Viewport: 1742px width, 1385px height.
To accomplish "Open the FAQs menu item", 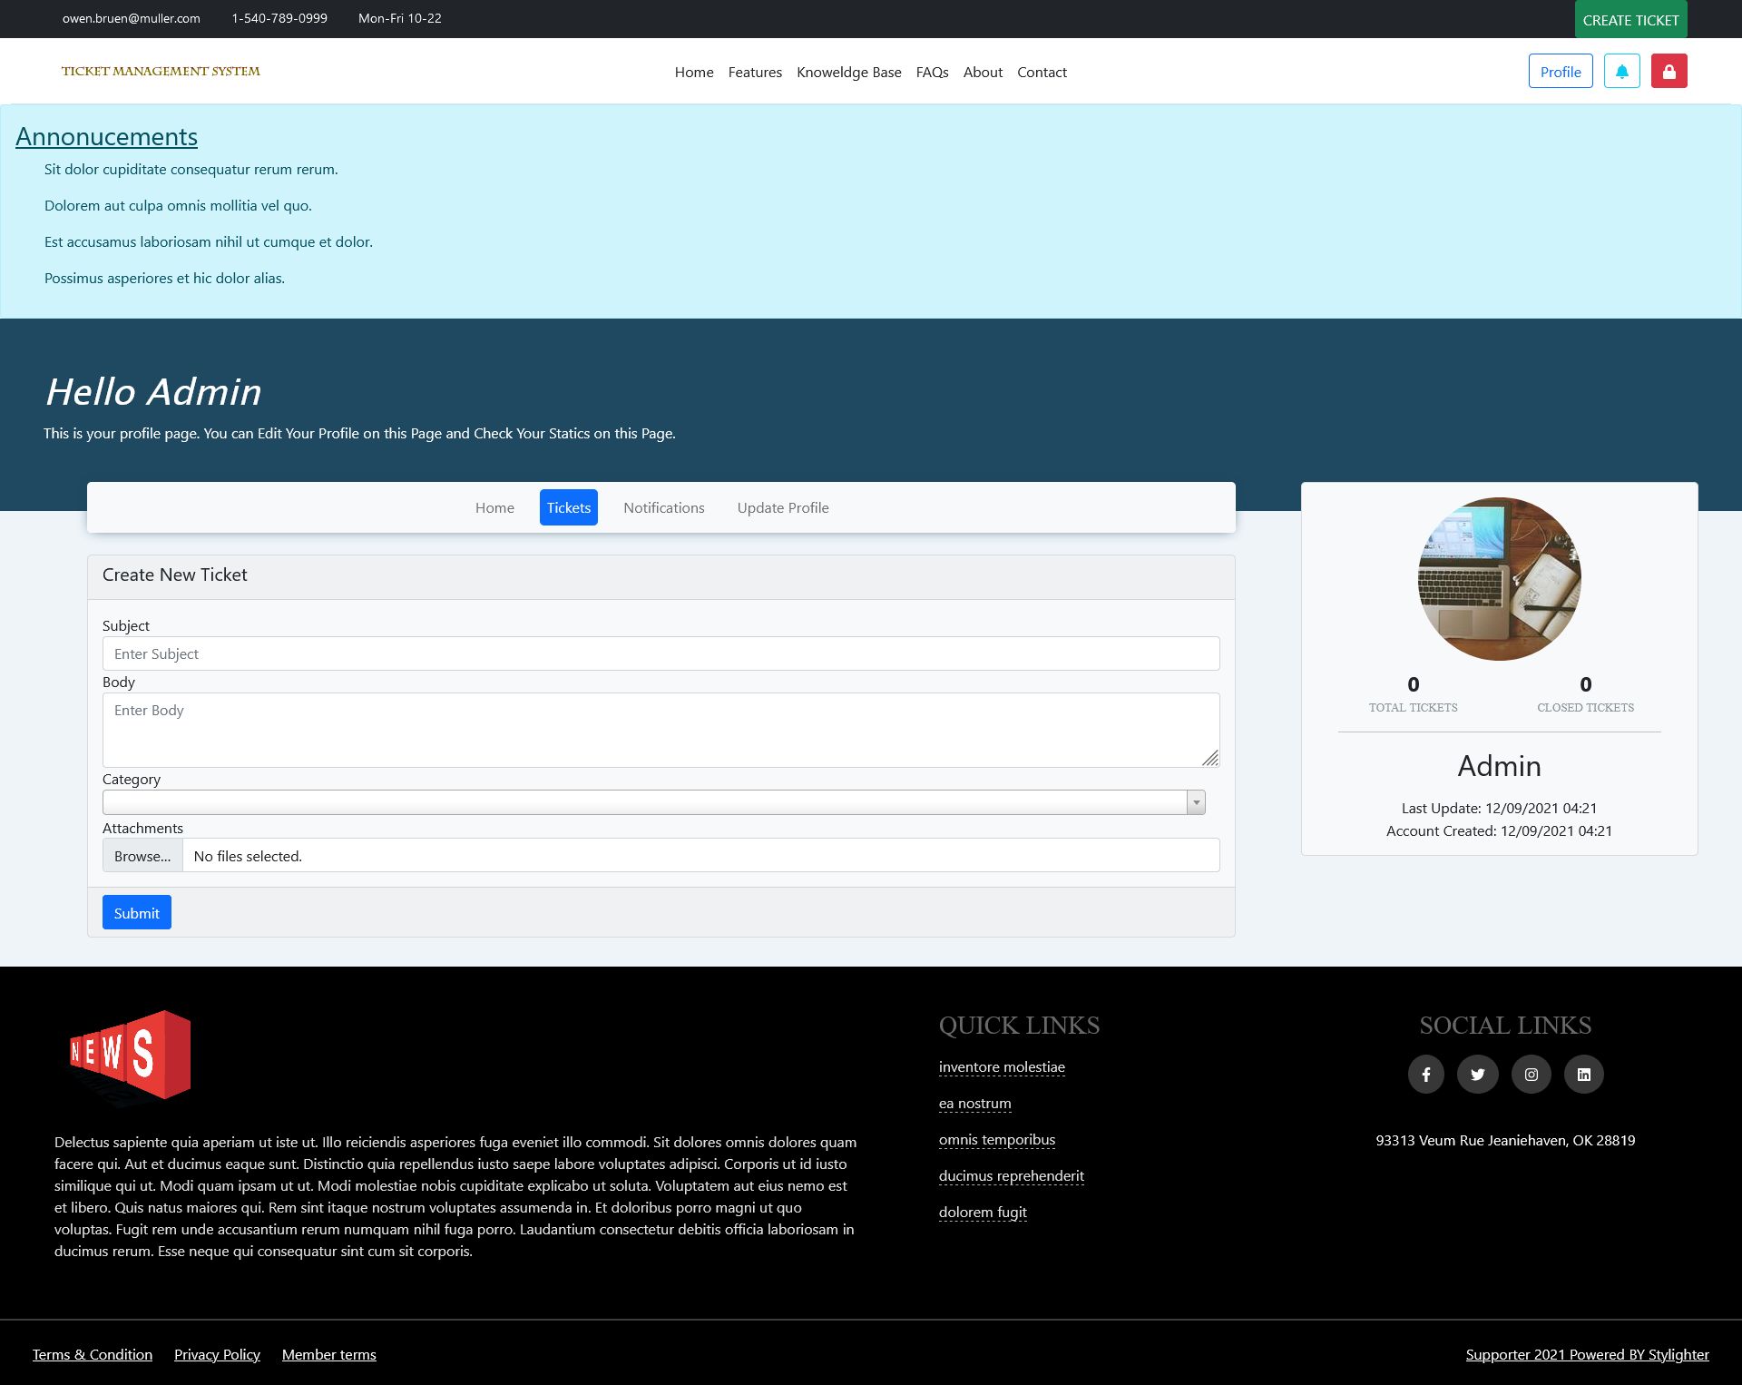I will click(x=932, y=73).
